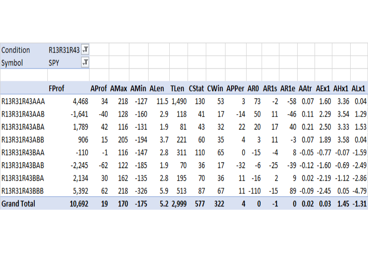Select the AMax column header
The image size is (368, 264).
point(119,88)
